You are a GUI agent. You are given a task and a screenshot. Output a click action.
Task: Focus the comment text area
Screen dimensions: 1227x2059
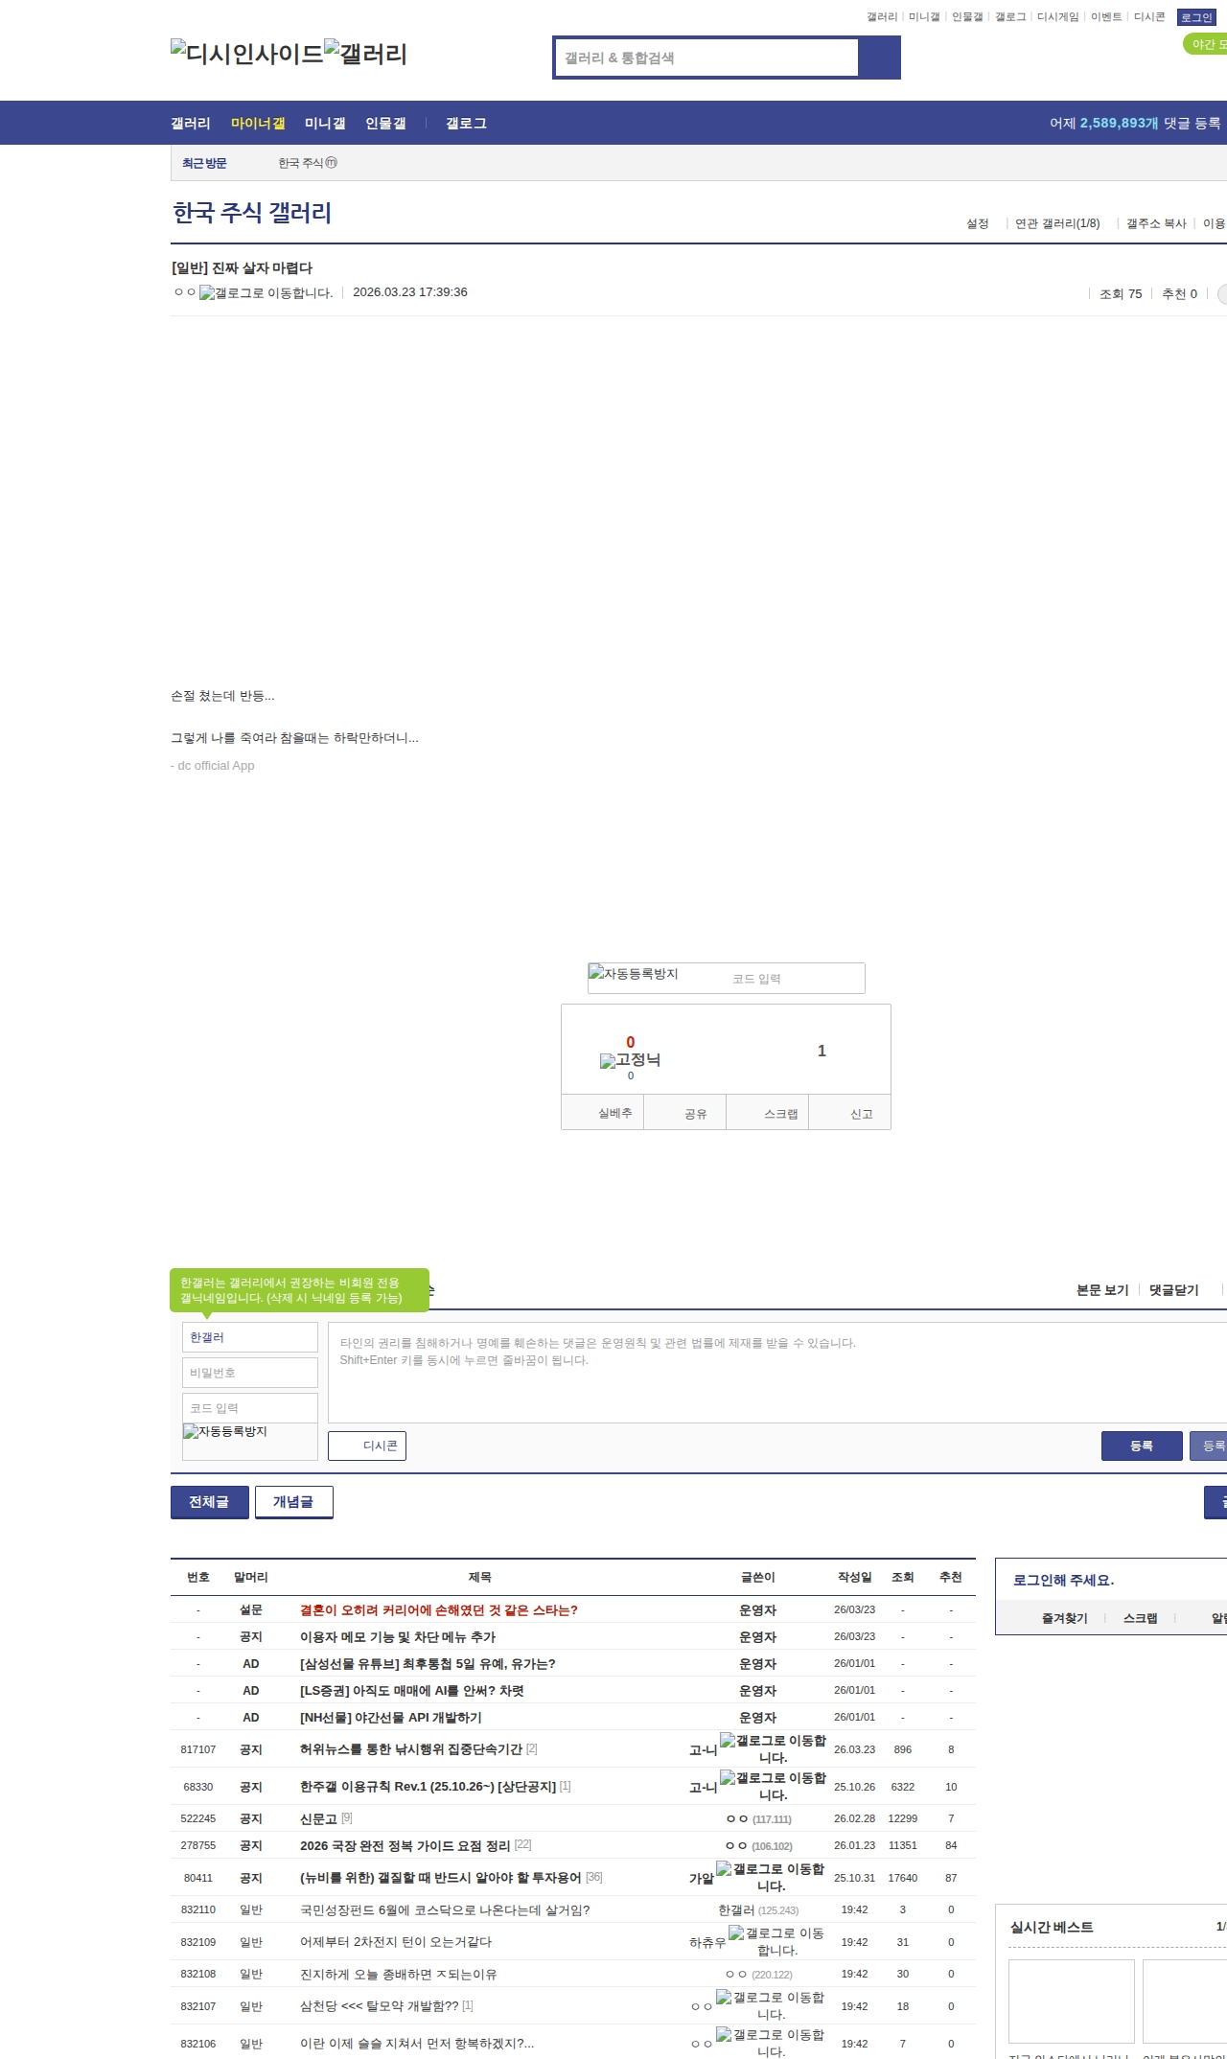tap(777, 1373)
